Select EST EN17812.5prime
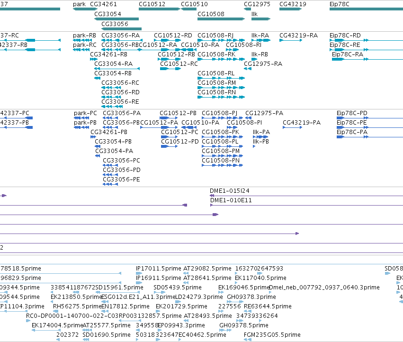 pos(125,306)
